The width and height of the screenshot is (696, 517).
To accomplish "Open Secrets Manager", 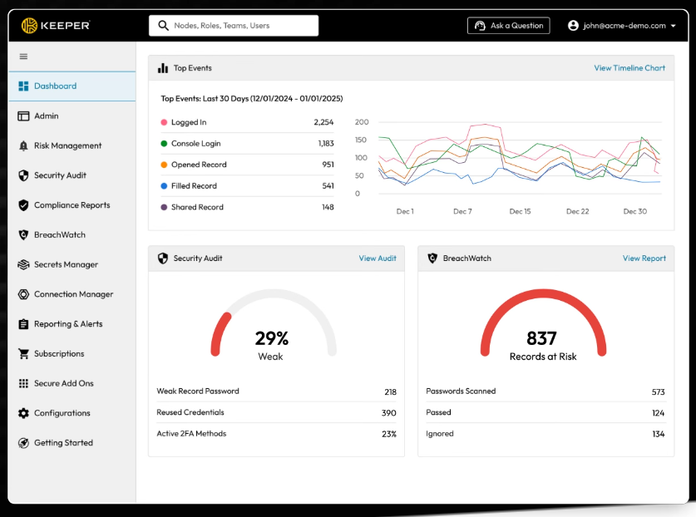I will 72,264.
